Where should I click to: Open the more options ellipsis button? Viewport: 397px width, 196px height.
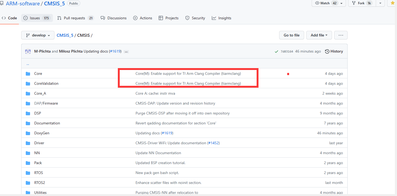(341, 35)
